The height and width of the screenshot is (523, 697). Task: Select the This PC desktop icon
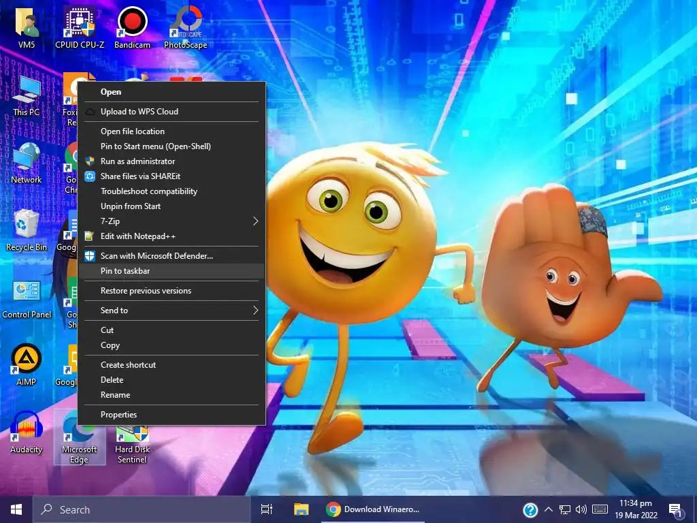click(27, 96)
